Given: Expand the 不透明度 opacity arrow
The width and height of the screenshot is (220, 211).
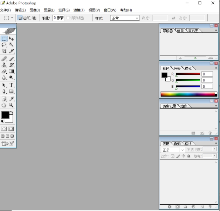Looking at the screenshot, I should 214,149.
